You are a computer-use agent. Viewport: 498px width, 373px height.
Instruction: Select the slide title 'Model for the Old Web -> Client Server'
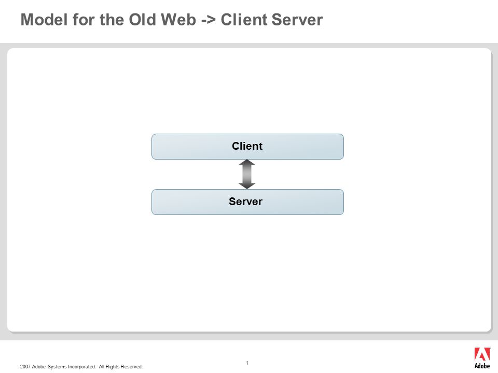172,20
